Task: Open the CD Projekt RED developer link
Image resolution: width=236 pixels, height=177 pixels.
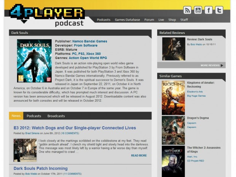Action: [x=196, y=161]
